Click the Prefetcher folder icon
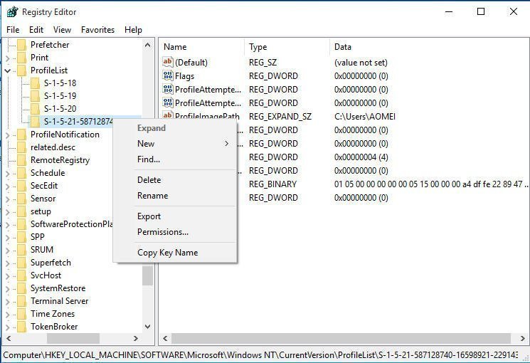Image resolution: width=530 pixels, height=363 pixels. click(21, 45)
